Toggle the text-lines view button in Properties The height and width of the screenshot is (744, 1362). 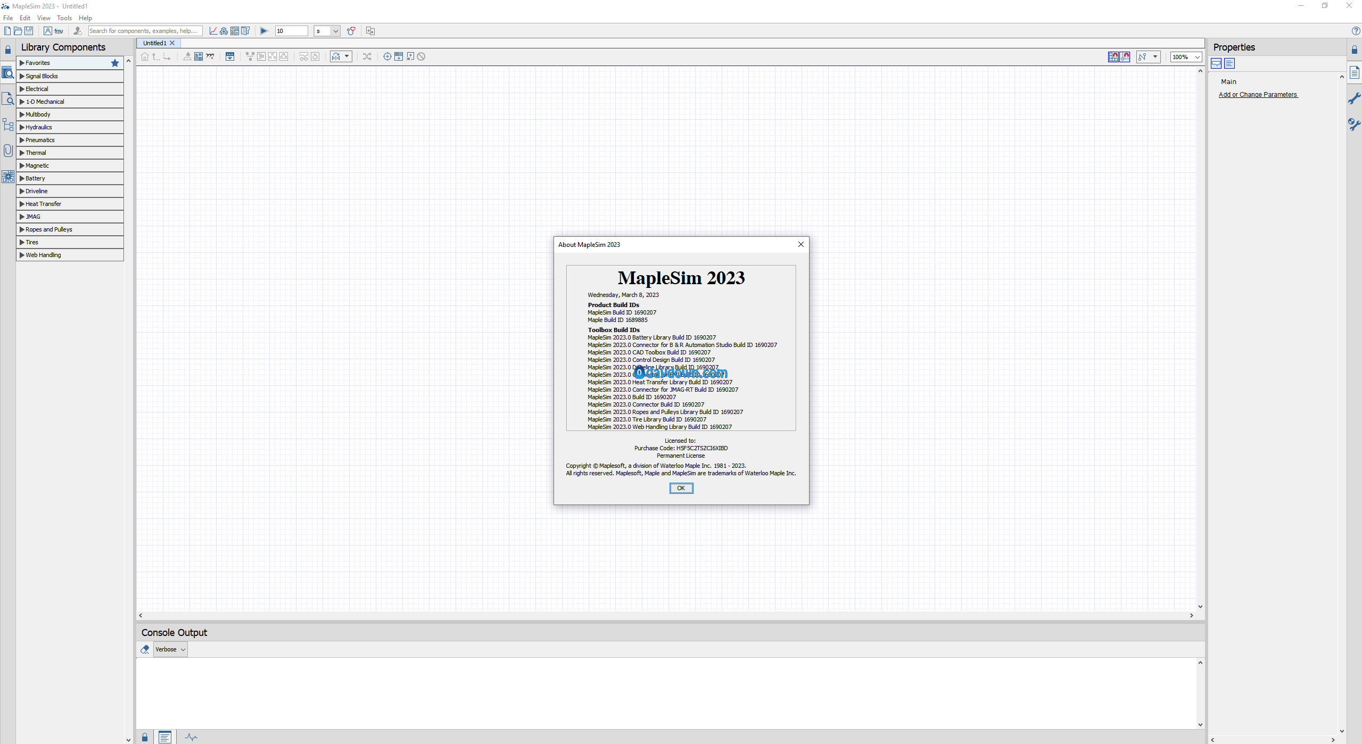click(x=1229, y=64)
